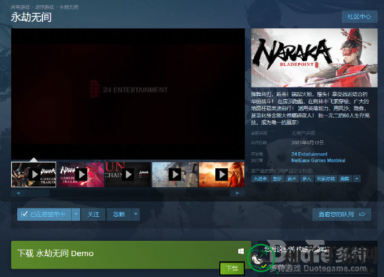Click the 永劫无间 page title heading
The width and height of the screenshot is (384, 277).
pos(31,17)
